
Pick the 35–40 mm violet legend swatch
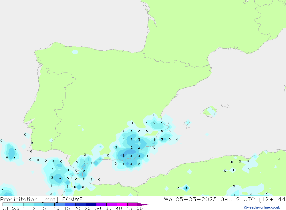[112, 204]
